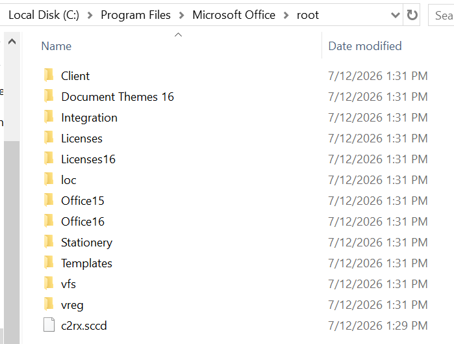Viewport: 454px width, 344px height.
Task: Select the Templates folder name
Action: (86, 263)
